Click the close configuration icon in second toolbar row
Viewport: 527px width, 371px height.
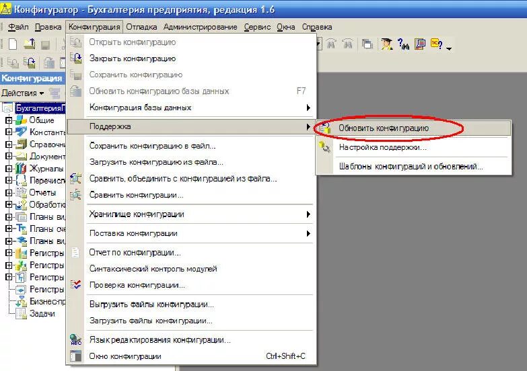click(x=30, y=63)
